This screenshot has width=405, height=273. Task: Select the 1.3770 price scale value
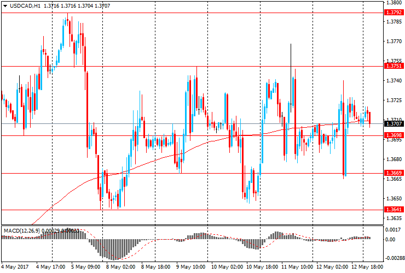pyautogui.click(x=394, y=41)
